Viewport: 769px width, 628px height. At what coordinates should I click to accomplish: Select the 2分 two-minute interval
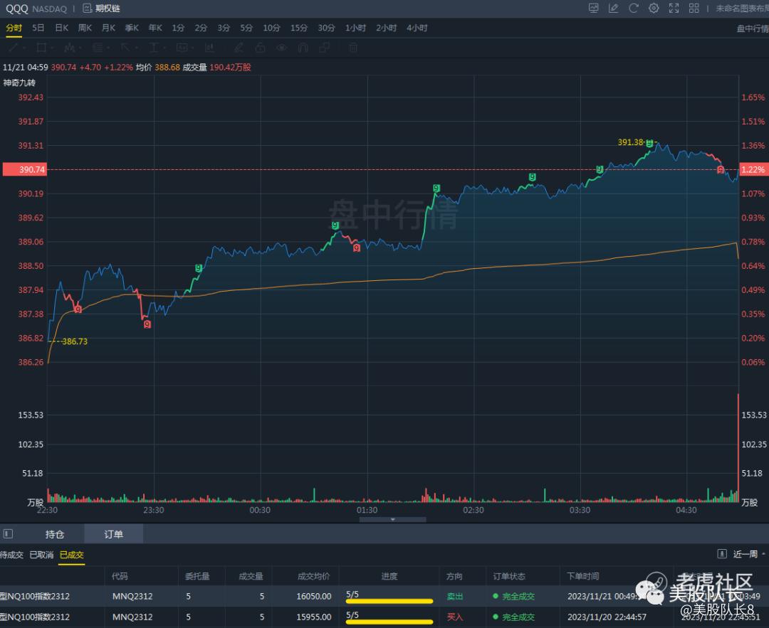pyautogui.click(x=201, y=28)
